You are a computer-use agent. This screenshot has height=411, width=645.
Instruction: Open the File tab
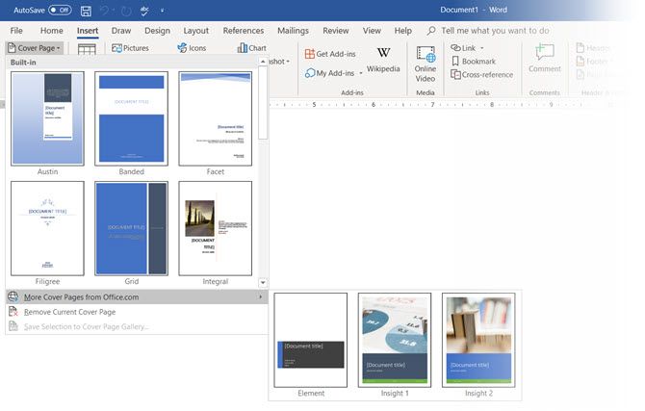pos(16,31)
